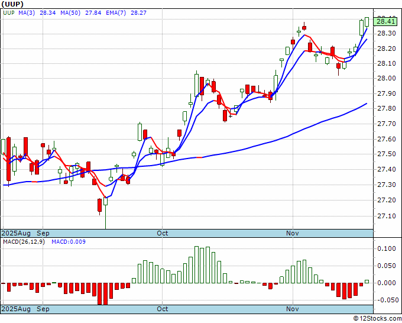Click the 0.100 MACD axis label
402x323 pixels.
387,248
